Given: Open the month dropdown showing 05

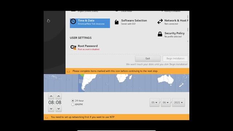Looking at the screenshot, I should 154,103.
